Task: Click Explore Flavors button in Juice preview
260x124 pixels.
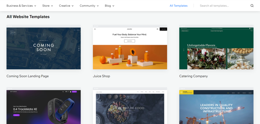Action: [x=129, y=41]
